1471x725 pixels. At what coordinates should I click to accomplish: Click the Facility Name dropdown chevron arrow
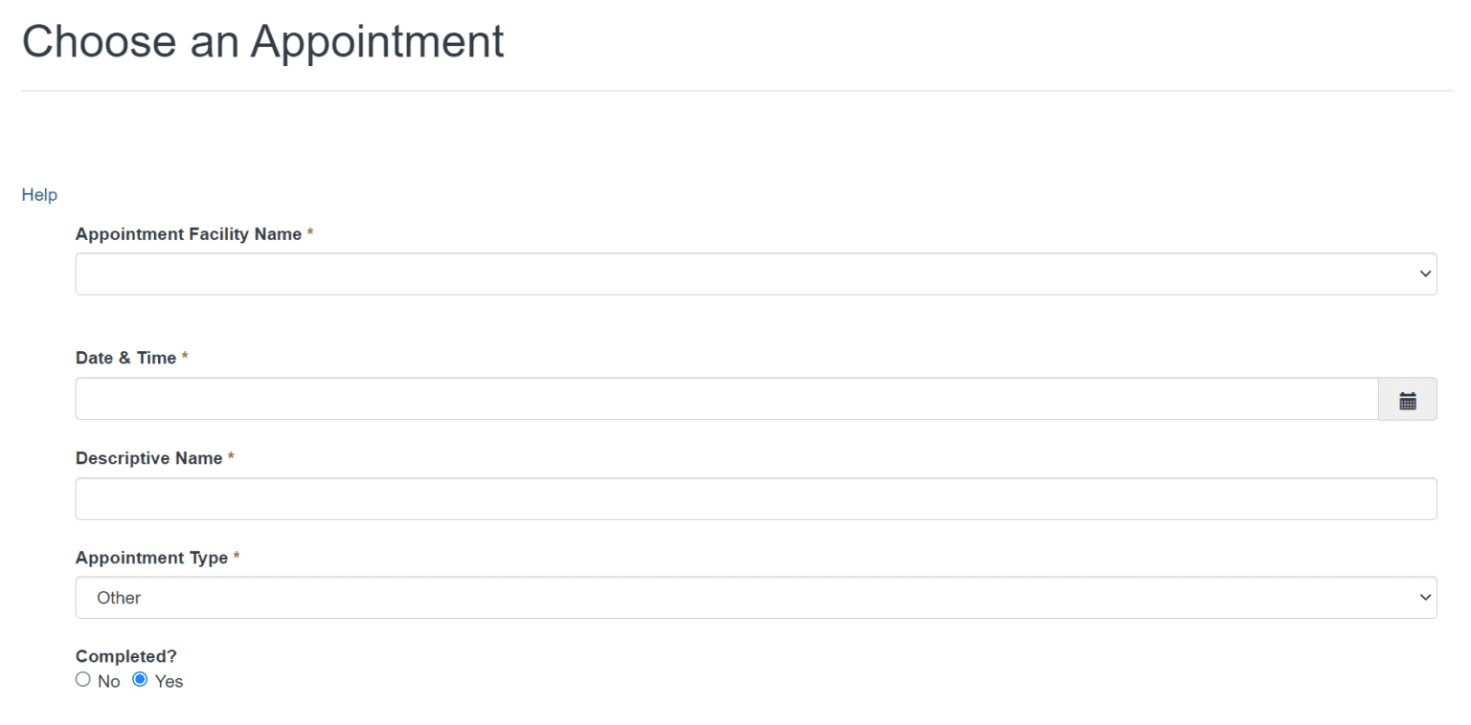(x=1424, y=275)
